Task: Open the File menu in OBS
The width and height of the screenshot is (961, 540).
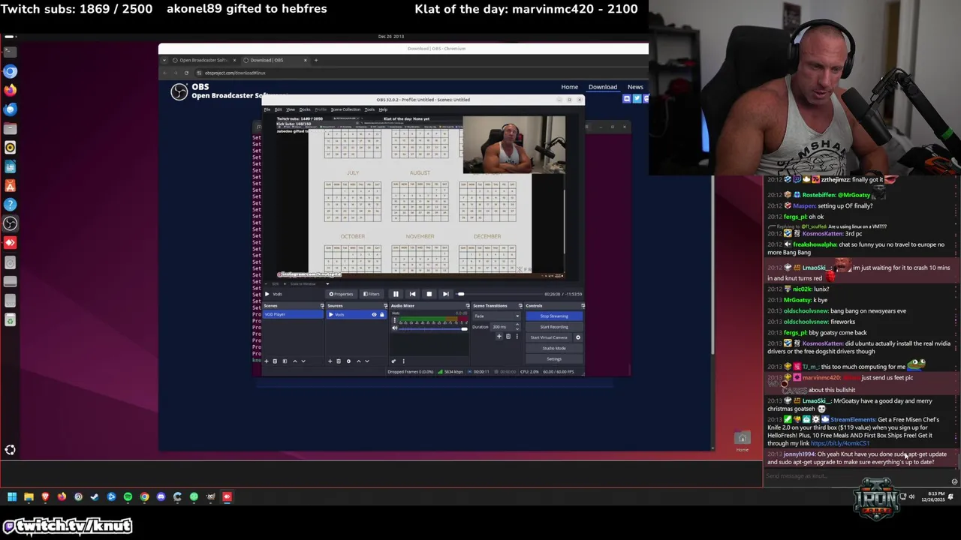Action: pyautogui.click(x=267, y=109)
